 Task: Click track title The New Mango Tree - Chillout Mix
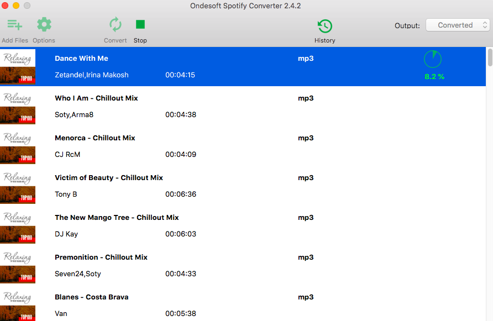point(117,218)
